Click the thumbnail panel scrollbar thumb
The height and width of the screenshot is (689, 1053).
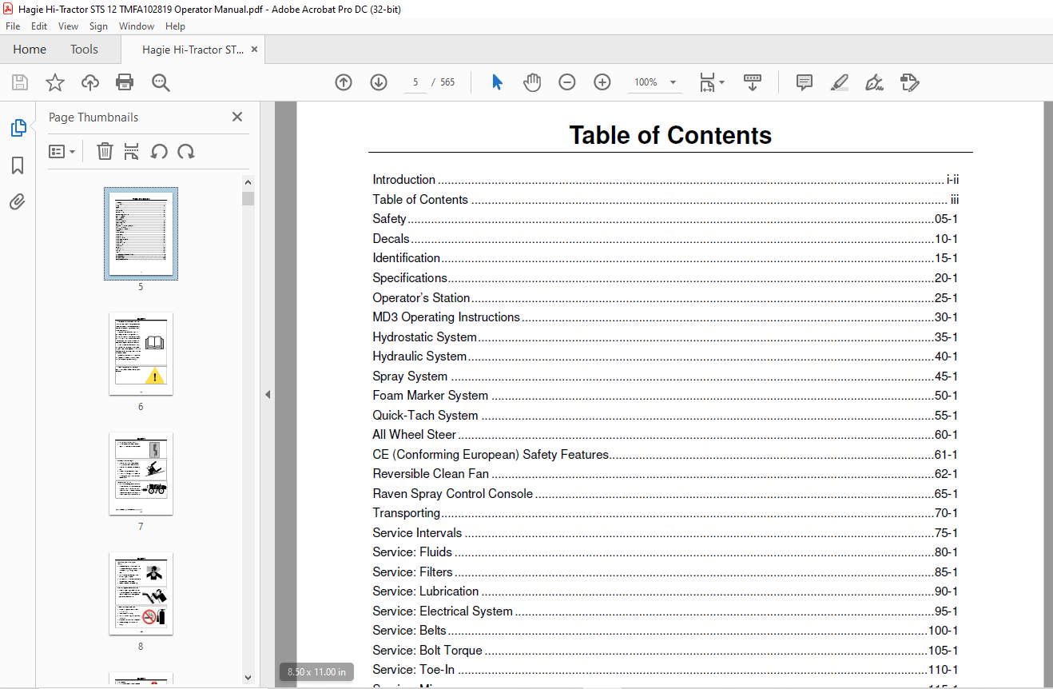click(248, 198)
